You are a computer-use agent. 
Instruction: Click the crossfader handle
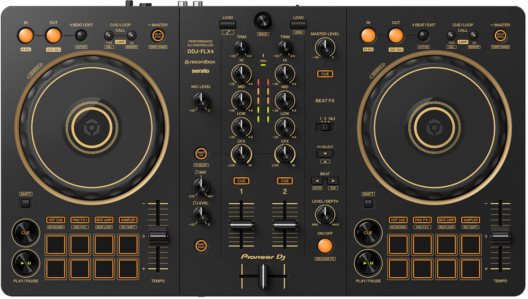[x=263, y=276]
